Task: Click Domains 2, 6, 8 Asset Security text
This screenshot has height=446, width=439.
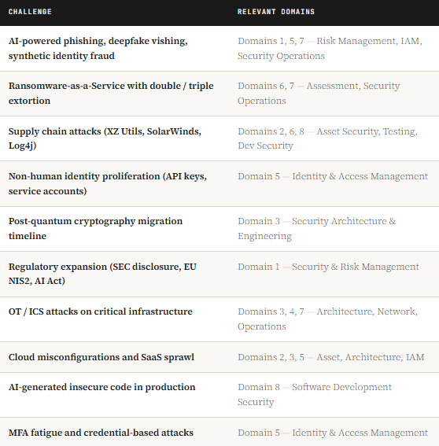Action: pos(327,138)
